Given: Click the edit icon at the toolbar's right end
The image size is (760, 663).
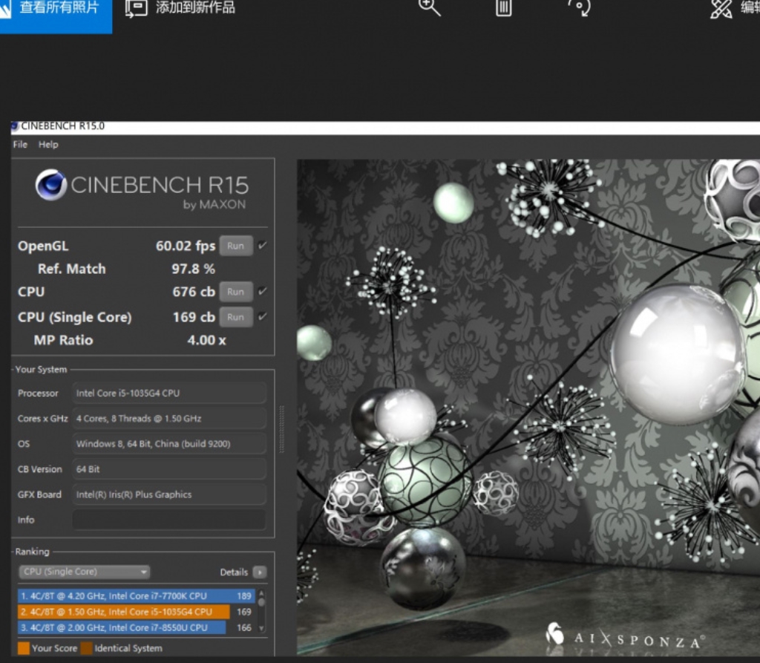Looking at the screenshot, I should point(721,8).
